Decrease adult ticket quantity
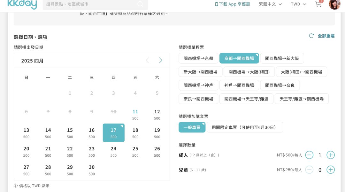Image resolution: width=345 pixels, height=192 pixels. 309,155
